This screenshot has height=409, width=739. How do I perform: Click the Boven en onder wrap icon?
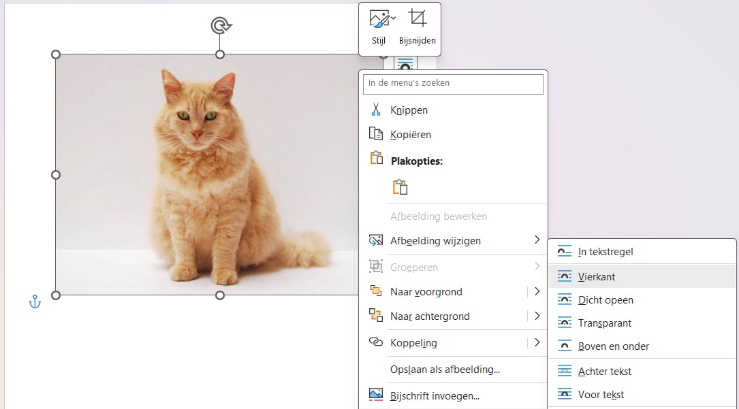click(564, 346)
